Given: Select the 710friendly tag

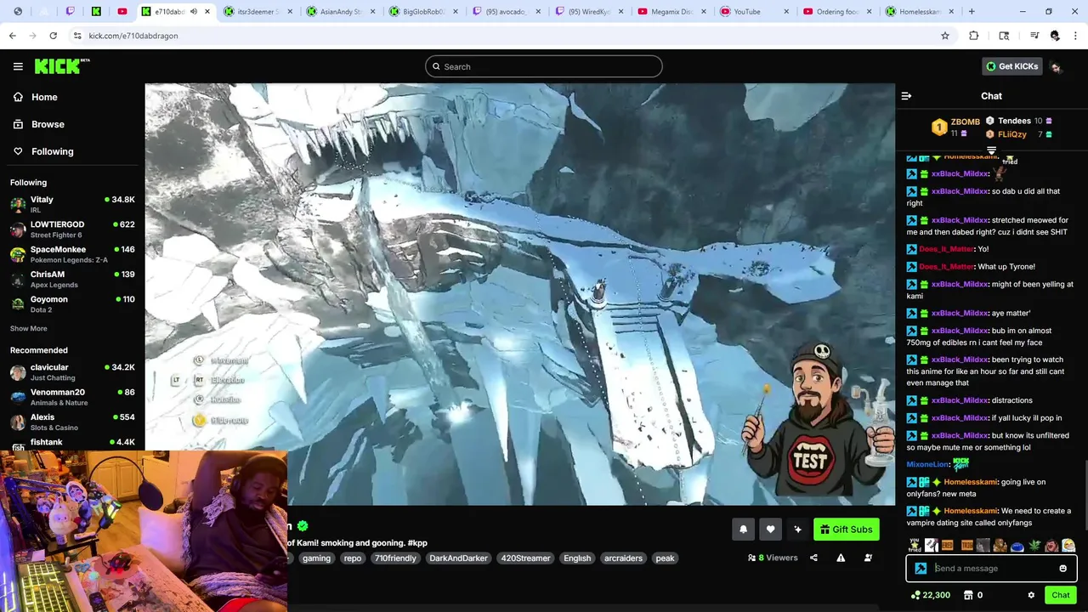Looking at the screenshot, I should [x=395, y=558].
